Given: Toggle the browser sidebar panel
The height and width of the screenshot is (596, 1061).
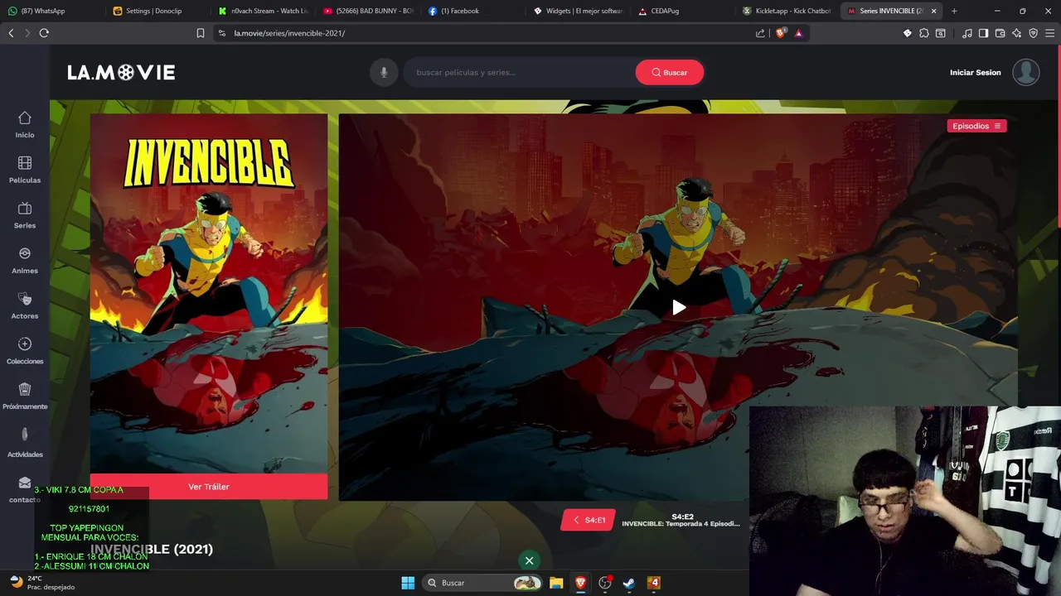Looking at the screenshot, I should click(x=983, y=33).
